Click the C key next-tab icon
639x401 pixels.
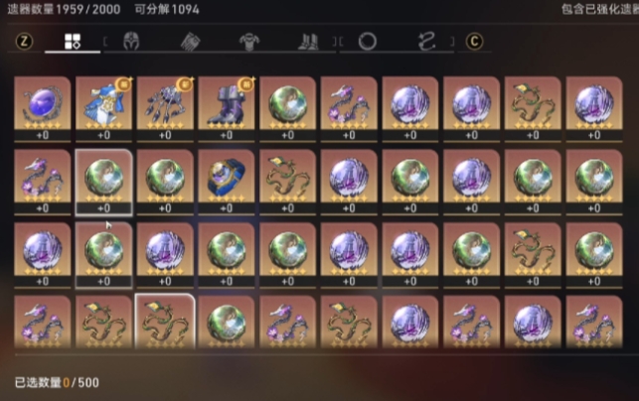(x=474, y=42)
